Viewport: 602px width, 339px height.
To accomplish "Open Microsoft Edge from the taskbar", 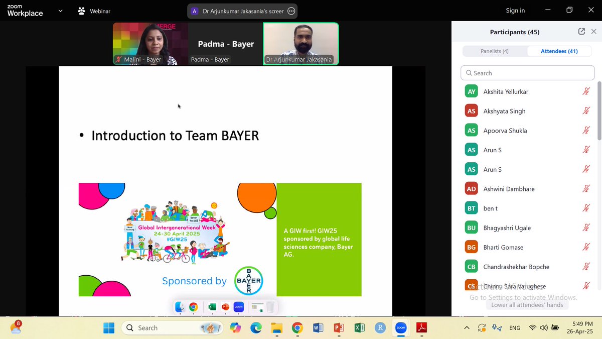I will [256, 328].
